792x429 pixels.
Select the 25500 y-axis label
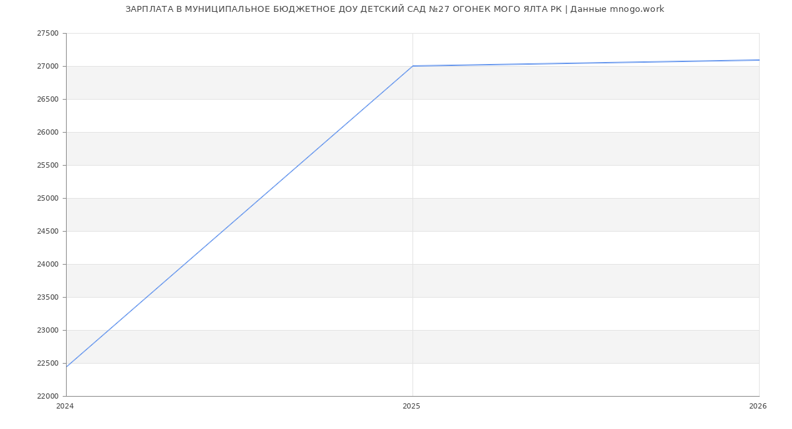(x=48, y=165)
